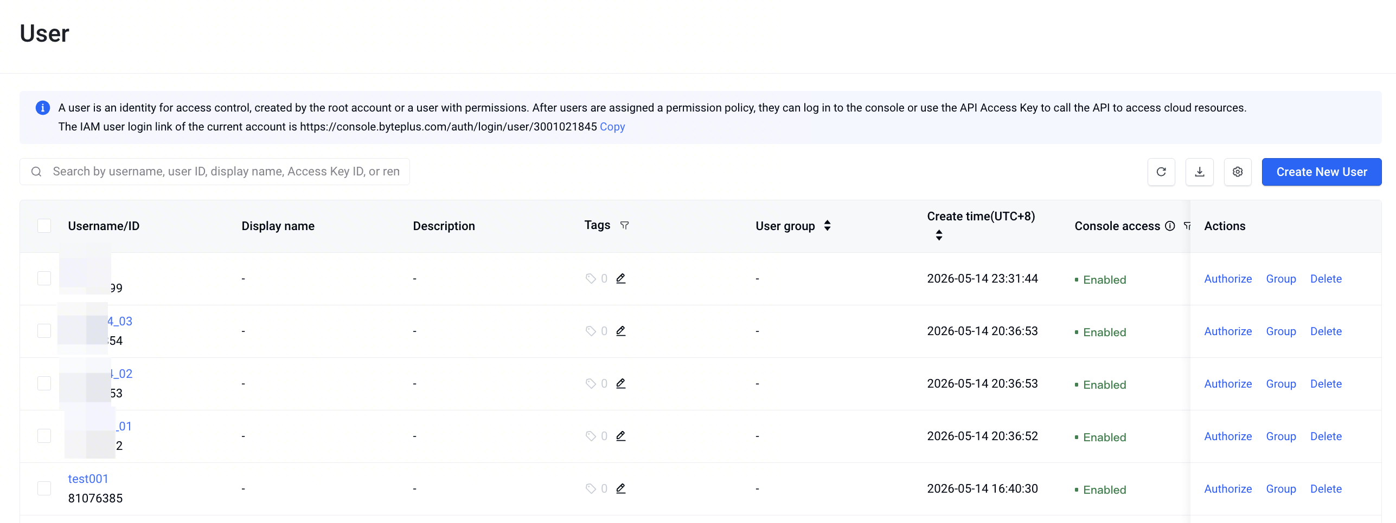The width and height of the screenshot is (1396, 523).
Task: Click Enabled status in test001 row
Action: [x=1100, y=489]
